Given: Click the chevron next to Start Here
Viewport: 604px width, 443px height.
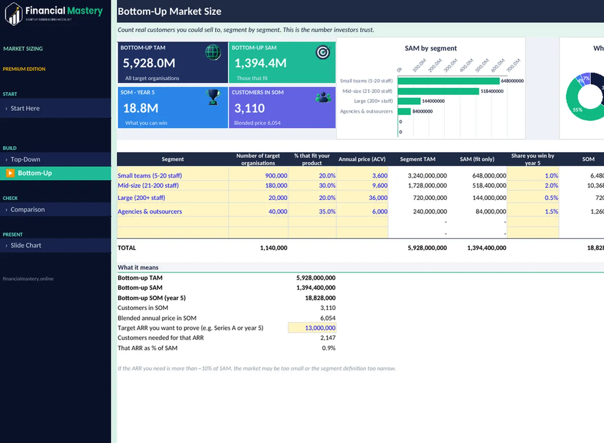Looking at the screenshot, I should tap(6, 109).
